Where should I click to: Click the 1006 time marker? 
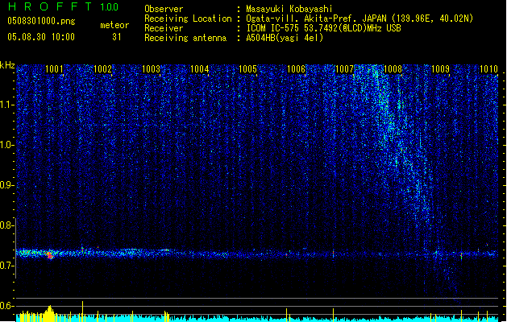296,69
